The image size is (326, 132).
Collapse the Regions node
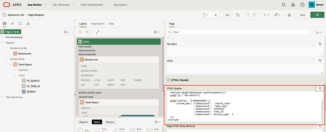coord(2,43)
